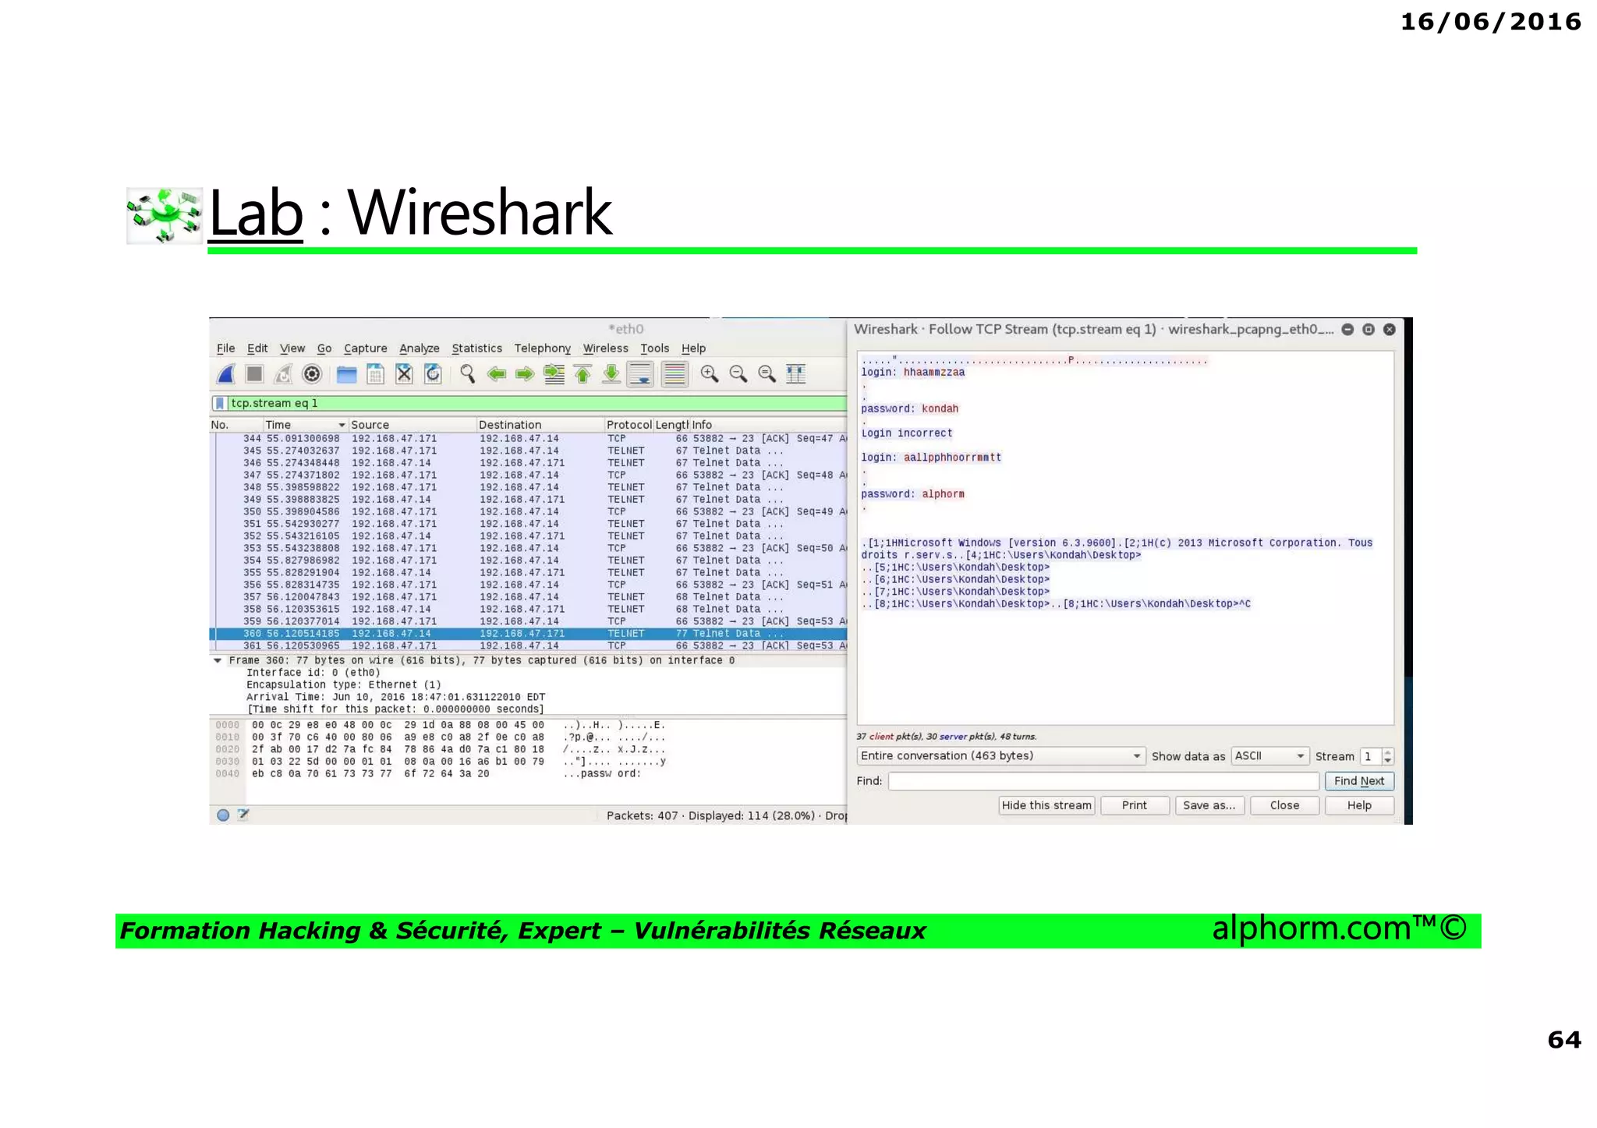Screen dimensions: 1597x1128
Task: Restart the current capture icon
Action: click(283, 374)
